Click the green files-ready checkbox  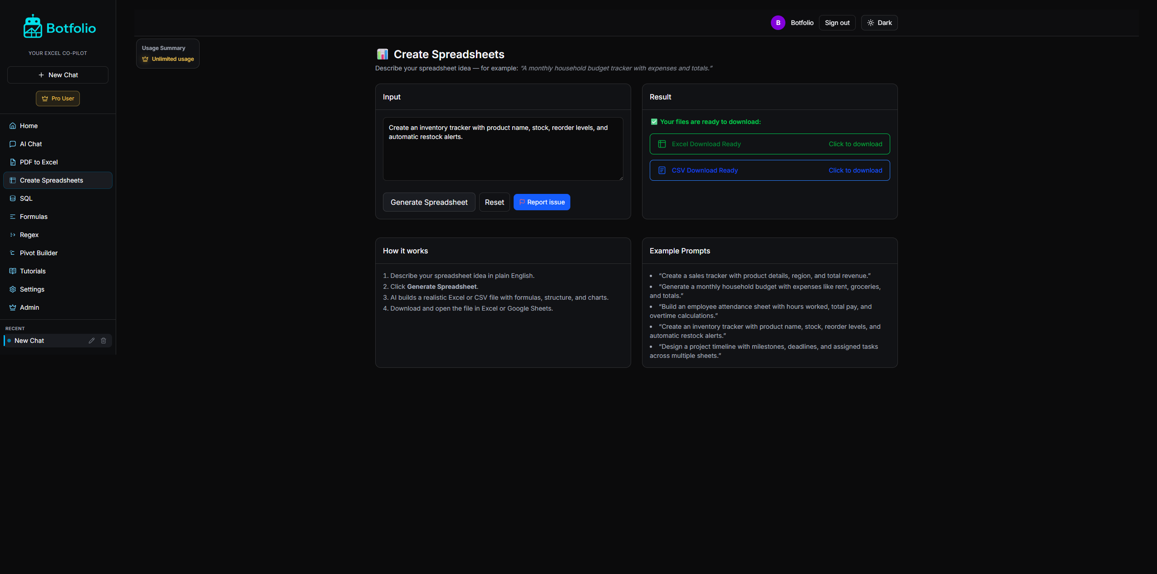(654, 122)
